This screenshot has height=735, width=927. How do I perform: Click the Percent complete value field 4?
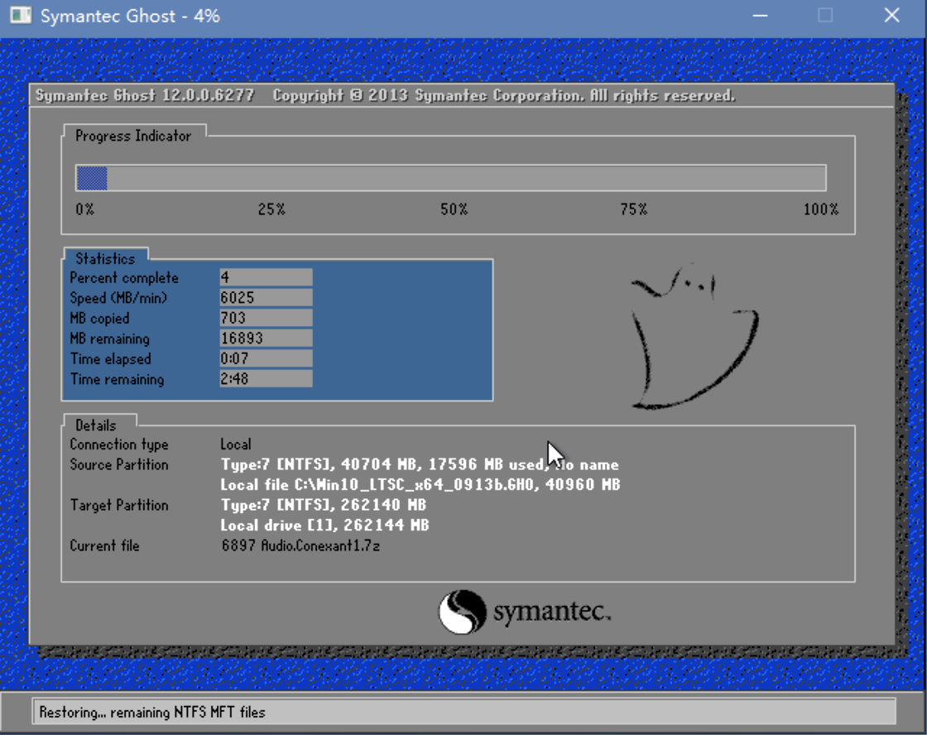point(266,277)
